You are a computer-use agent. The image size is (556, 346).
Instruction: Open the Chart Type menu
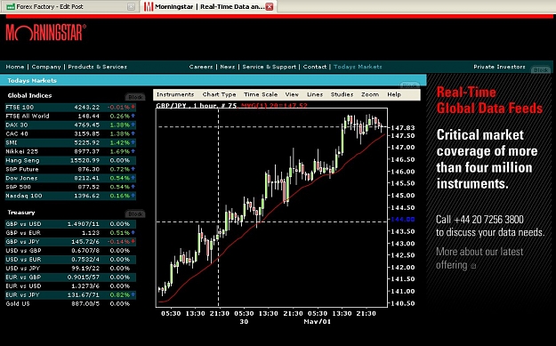click(x=219, y=94)
